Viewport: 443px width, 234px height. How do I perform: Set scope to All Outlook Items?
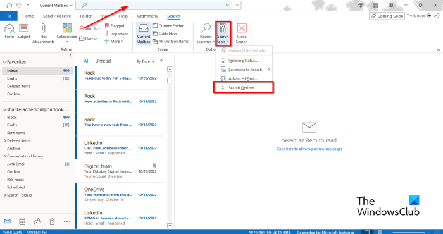(170, 41)
